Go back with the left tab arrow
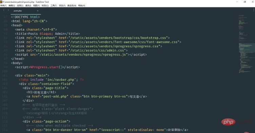This screenshot has height=133, width=255. pos(4,10)
